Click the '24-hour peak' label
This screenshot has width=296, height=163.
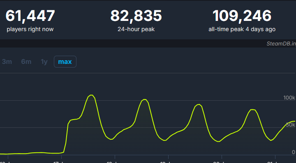(x=136, y=29)
